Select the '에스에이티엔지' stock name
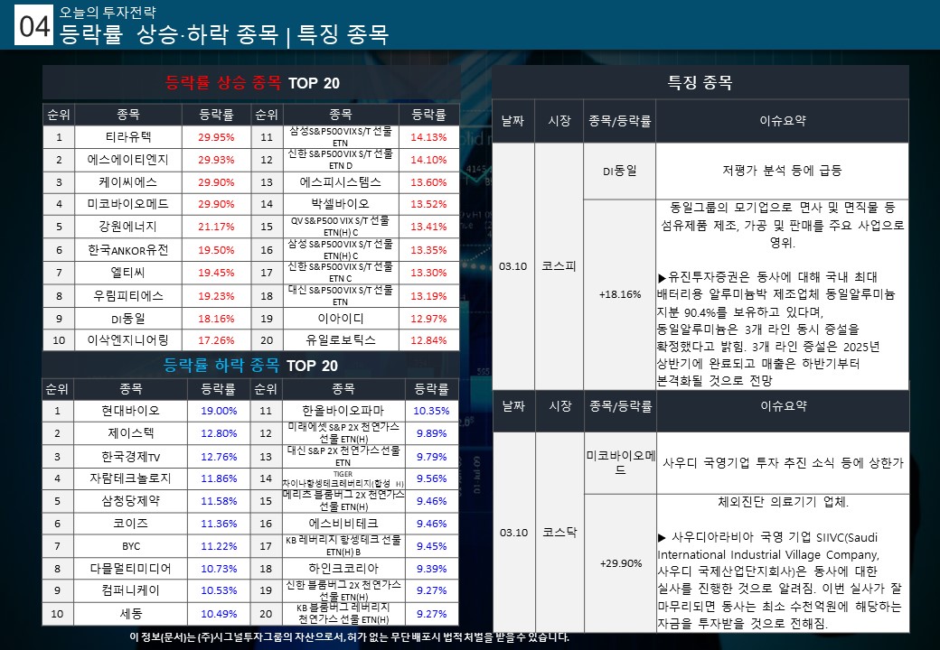Image resolution: width=940 pixels, height=650 pixels. coord(128,160)
